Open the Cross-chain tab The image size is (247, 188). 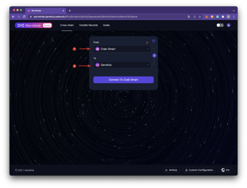point(67,25)
